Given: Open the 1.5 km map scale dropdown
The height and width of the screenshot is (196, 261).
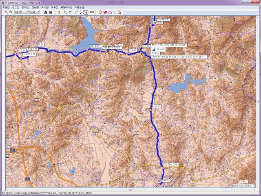Looking at the screenshot, I should 21,12.
